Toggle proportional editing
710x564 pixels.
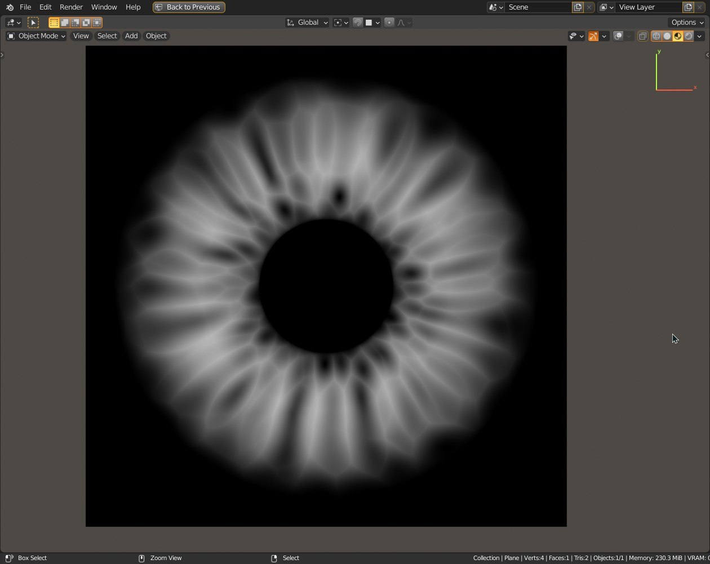click(x=389, y=23)
